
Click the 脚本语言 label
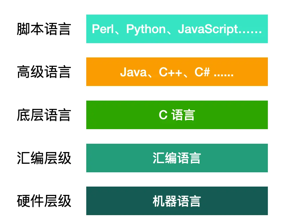coord(44,29)
